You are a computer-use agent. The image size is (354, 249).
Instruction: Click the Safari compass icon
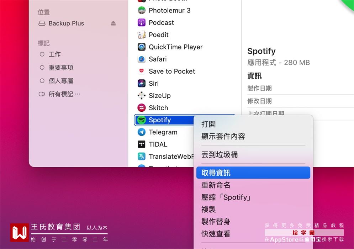point(142,59)
